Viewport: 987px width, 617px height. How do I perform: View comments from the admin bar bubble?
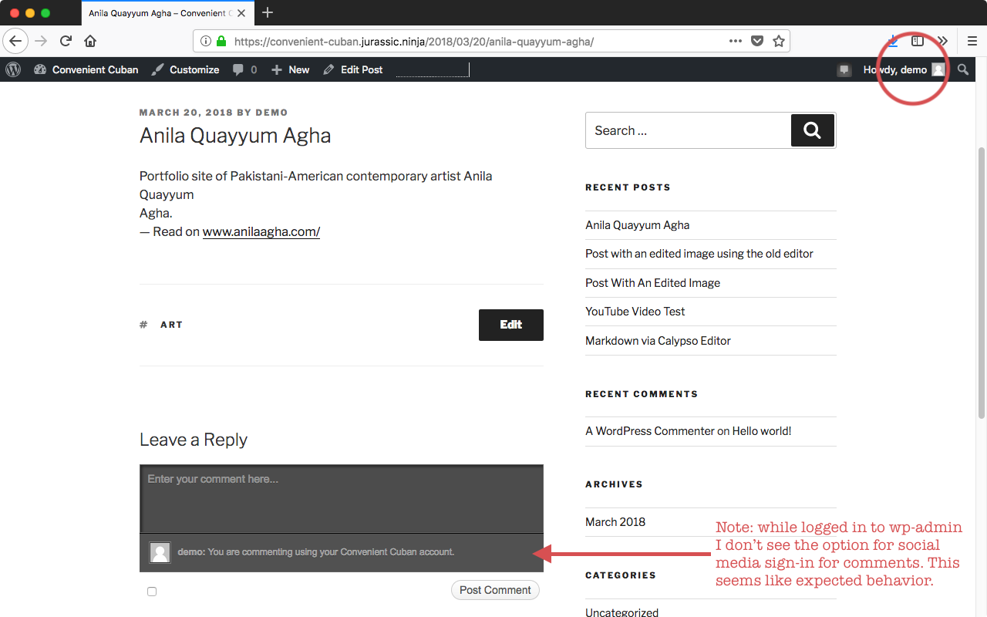click(x=244, y=69)
